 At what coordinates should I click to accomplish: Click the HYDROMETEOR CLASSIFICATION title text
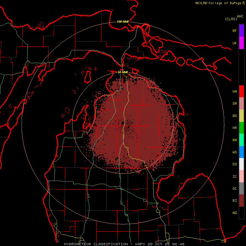[96, 244]
